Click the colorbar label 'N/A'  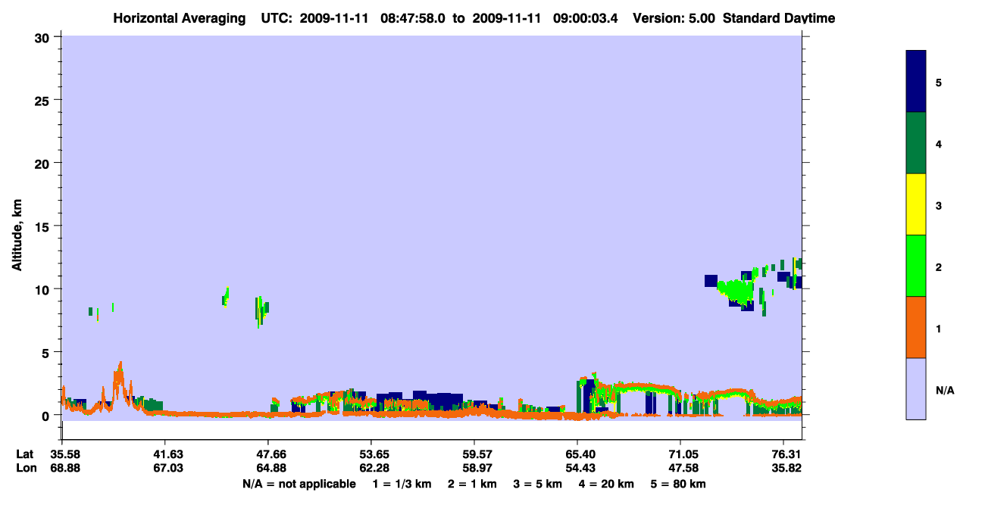click(945, 390)
